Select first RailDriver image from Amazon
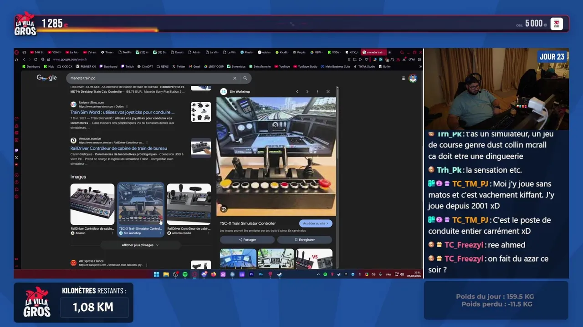 pos(92,204)
